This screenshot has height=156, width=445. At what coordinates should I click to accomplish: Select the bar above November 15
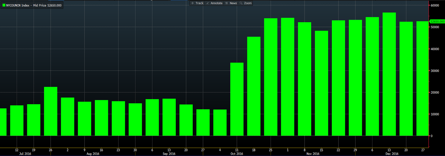point(322,83)
